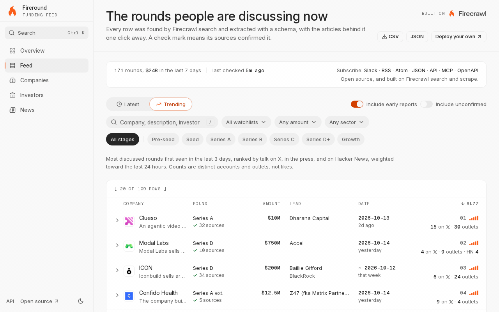Click the Clueso company logo

click(129, 221)
